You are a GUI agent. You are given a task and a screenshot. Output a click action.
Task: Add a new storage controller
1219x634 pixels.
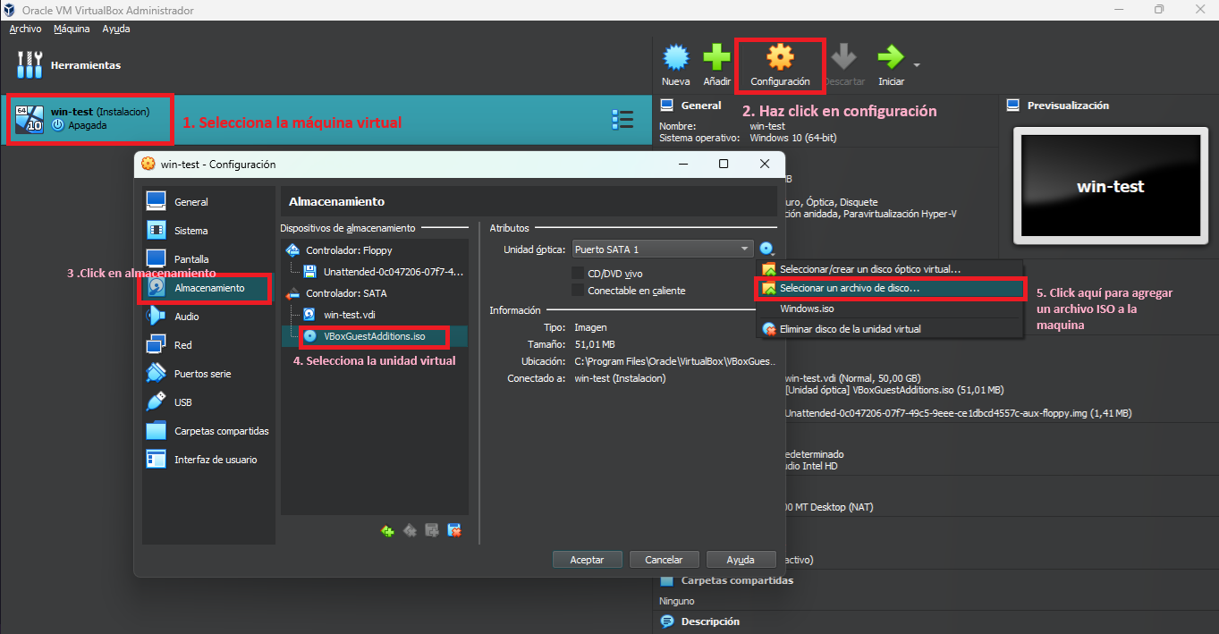(x=387, y=529)
